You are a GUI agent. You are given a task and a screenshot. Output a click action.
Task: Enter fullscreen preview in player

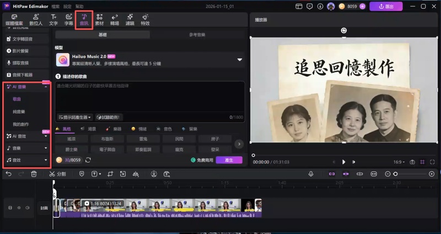point(432,162)
